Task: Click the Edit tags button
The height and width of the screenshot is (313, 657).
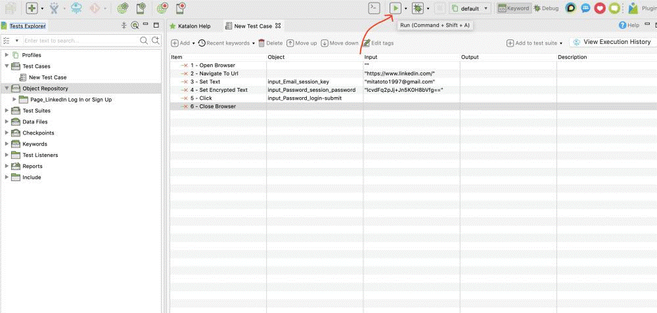Action: (x=378, y=43)
